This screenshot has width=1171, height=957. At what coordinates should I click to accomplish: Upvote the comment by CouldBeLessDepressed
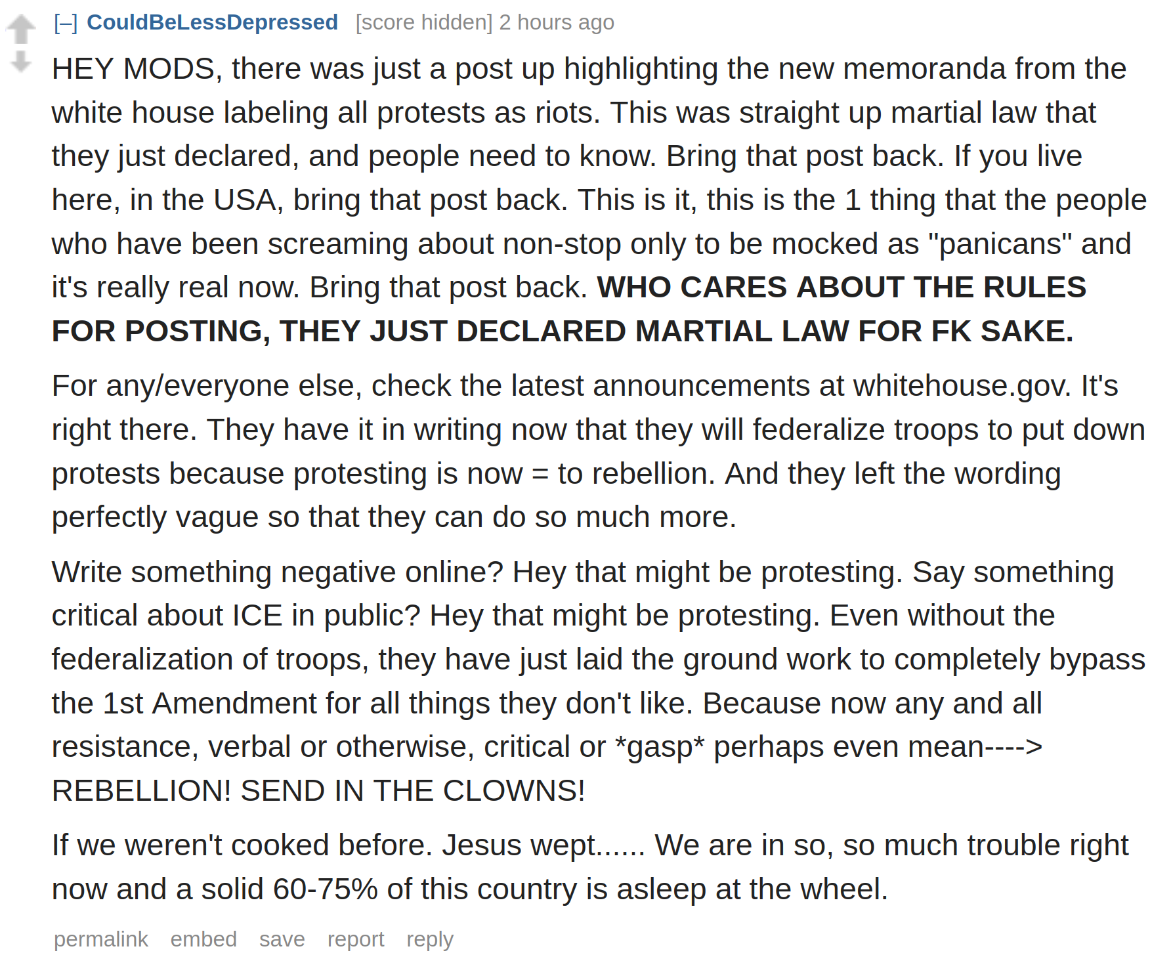pos(21,29)
